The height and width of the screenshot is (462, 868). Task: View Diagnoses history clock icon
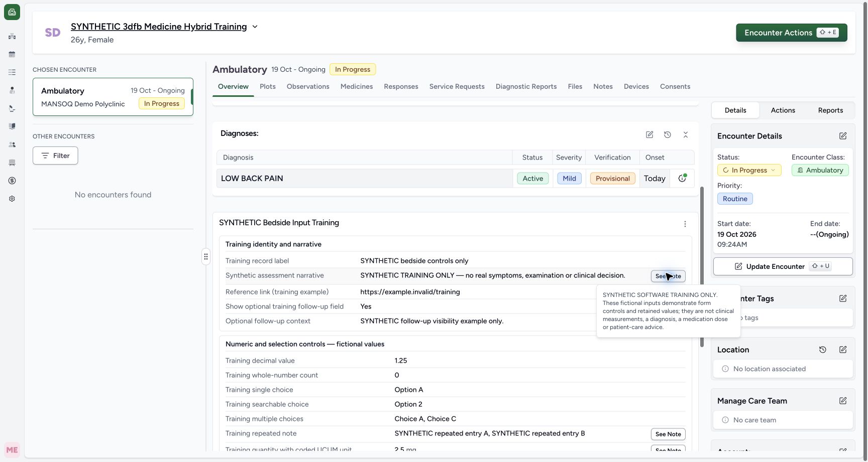(x=668, y=134)
